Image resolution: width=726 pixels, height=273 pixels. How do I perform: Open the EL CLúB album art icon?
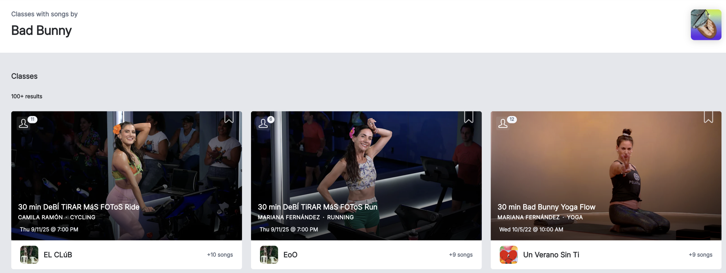point(29,255)
